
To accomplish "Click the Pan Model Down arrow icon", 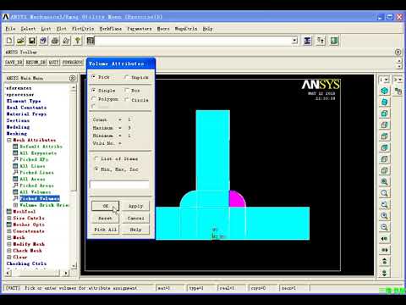I will [x=384, y=273].
